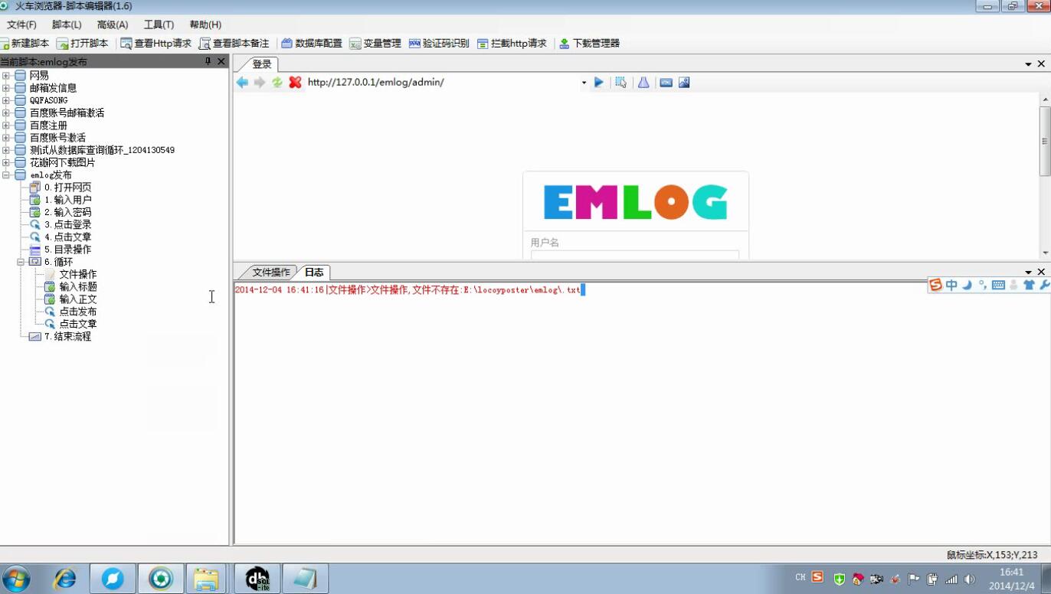
Task: Click the picture icon in browser toolbar
Action: pyautogui.click(x=684, y=82)
